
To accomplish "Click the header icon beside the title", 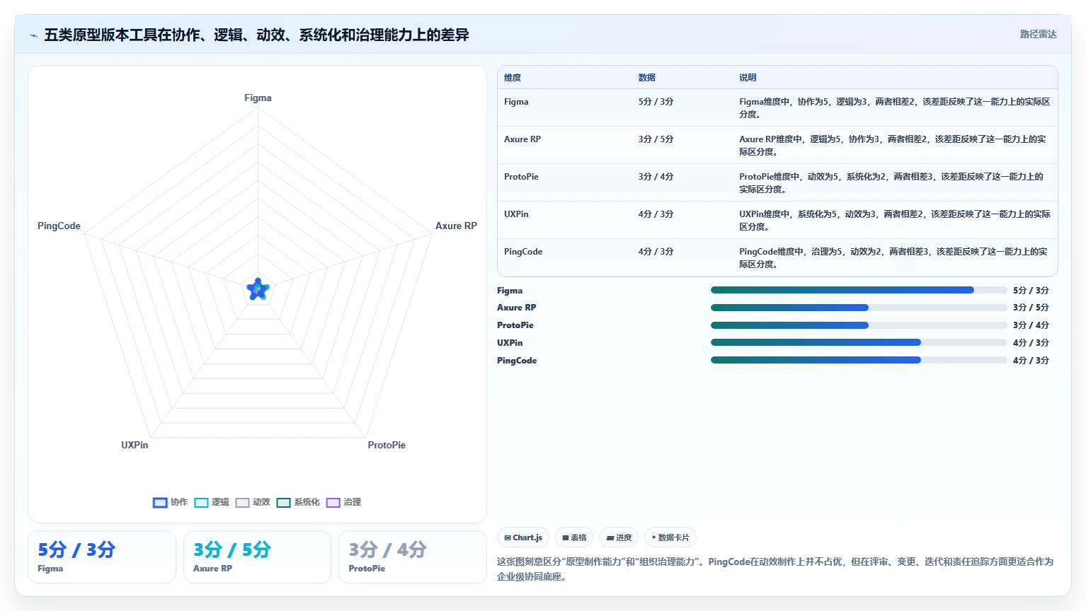I will (34, 35).
